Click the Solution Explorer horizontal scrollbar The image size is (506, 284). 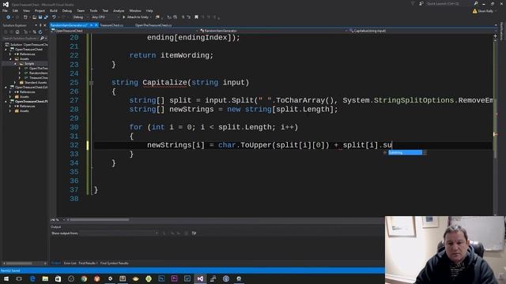(19, 263)
